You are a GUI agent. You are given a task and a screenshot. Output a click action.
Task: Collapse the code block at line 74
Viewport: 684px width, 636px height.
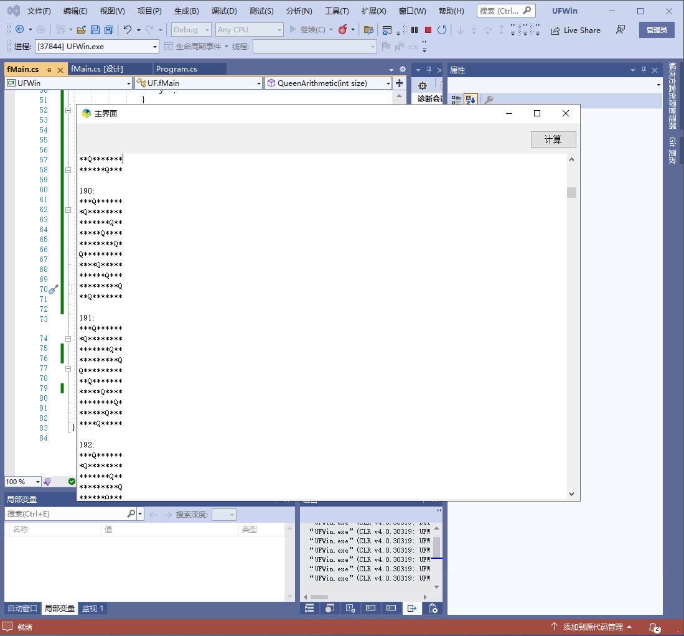68,339
